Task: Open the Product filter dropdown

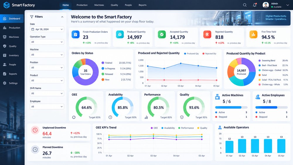Action: click(47, 81)
